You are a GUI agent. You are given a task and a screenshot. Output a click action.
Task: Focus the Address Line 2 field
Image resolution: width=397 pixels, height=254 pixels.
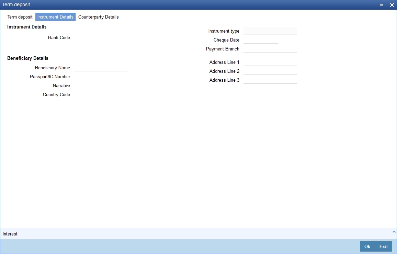tap(270, 71)
